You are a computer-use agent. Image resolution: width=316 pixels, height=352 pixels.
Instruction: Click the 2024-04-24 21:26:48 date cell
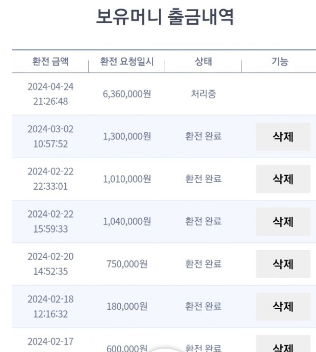click(x=50, y=94)
